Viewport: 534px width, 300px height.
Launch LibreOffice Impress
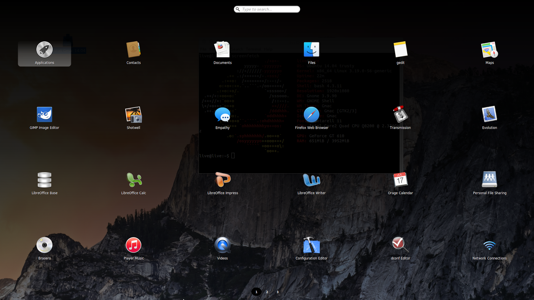pyautogui.click(x=223, y=180)
